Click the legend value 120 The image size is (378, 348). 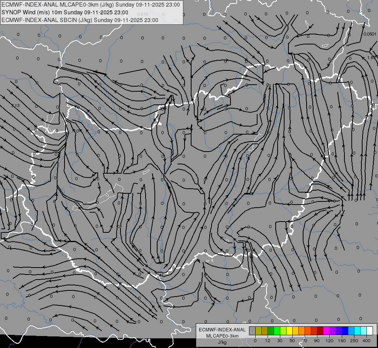click(329, 341)
